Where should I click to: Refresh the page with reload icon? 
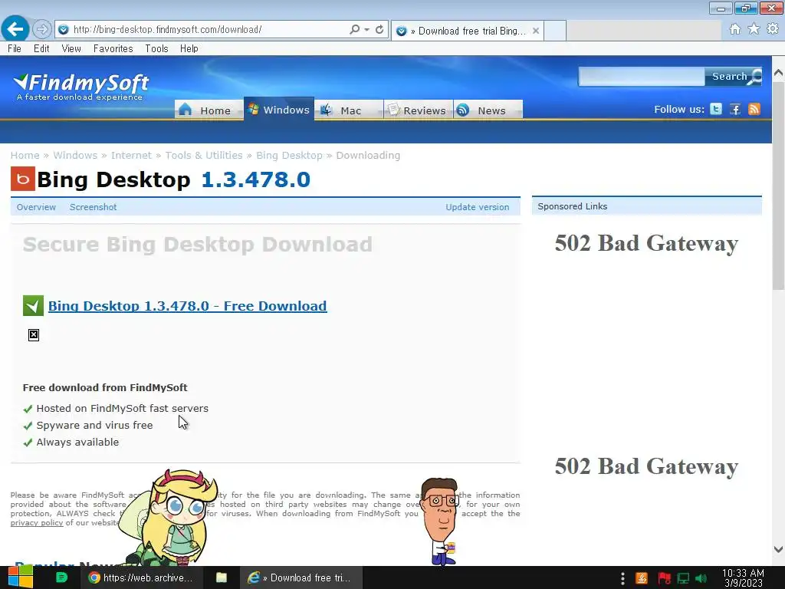click(x=379, y=30)
